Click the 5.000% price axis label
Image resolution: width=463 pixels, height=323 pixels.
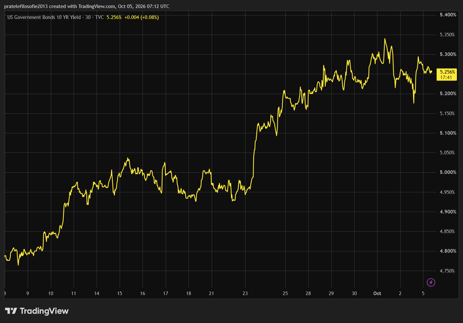[x=448, y=172]
